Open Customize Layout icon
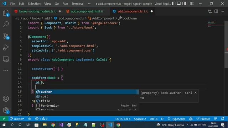228x128 pixels. click(192, 4)
